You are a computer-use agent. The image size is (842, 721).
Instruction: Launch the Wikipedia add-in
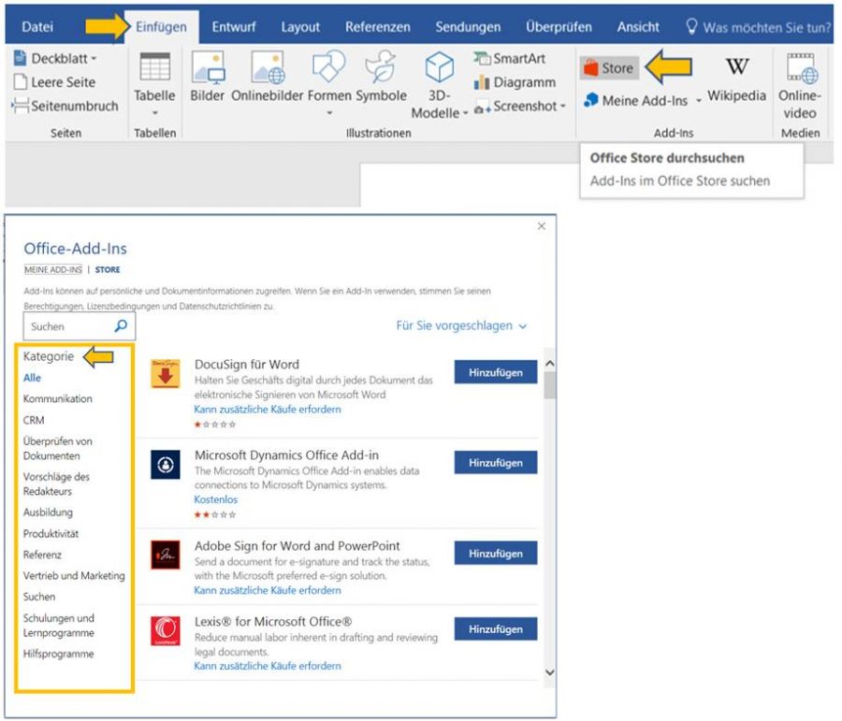tap(737, 79)
